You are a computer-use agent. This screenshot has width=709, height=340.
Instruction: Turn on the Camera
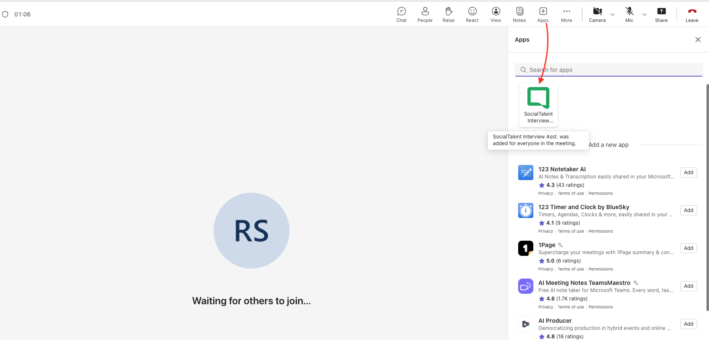pos(597,14)
